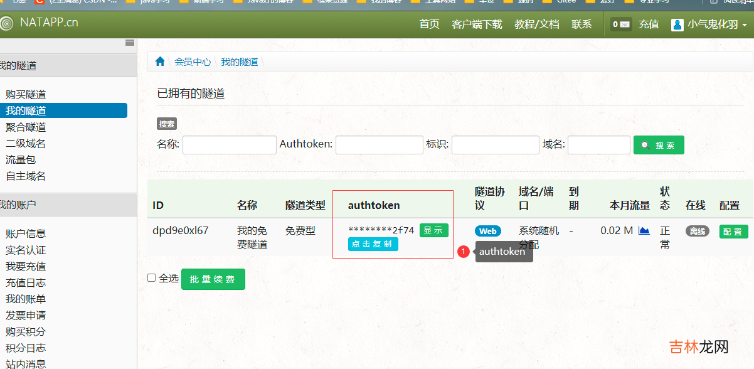Viewport: 754px width, 369px height.
Task: Click the sidebar collapse hamburger icon
Action: 130,43
